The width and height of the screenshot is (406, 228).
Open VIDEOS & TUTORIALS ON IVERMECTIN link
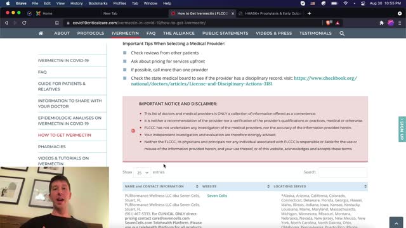point(63,161)
